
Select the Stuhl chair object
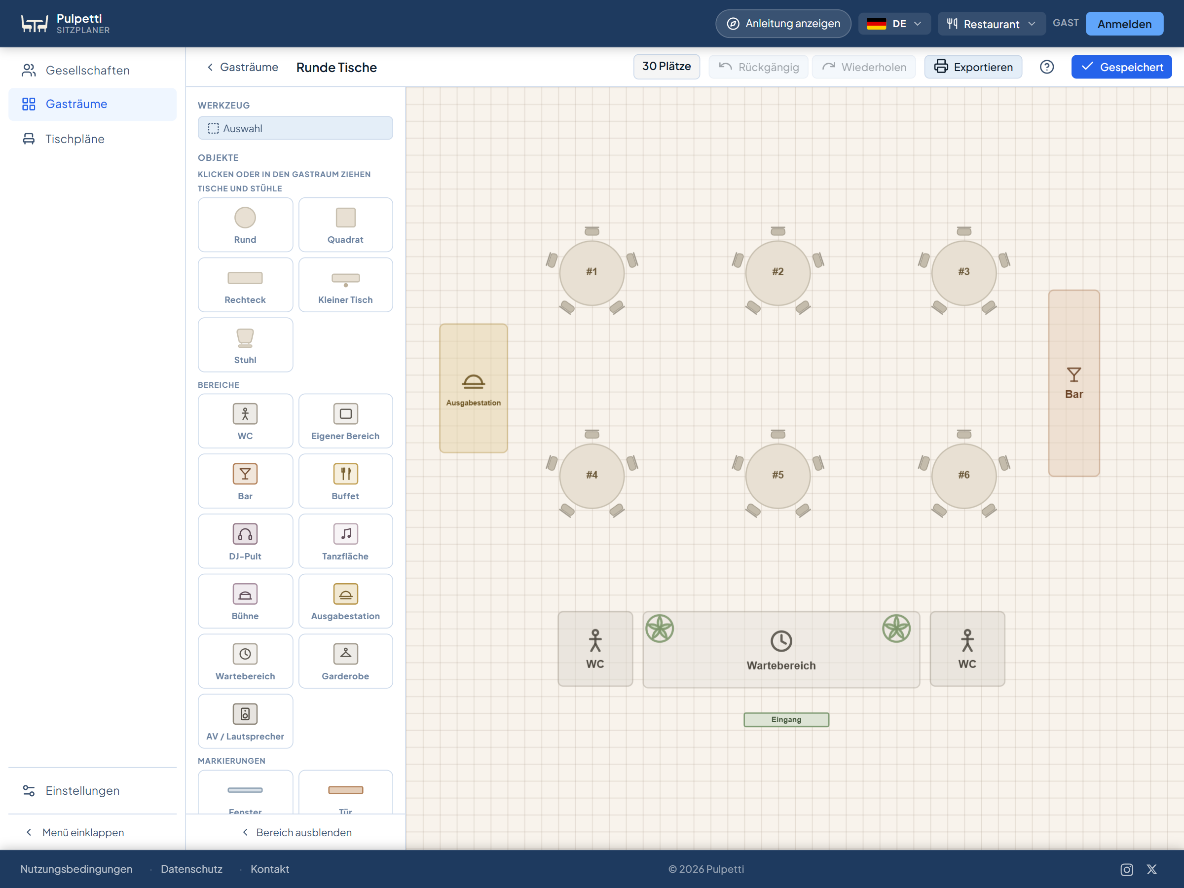(x=245, y=345)
